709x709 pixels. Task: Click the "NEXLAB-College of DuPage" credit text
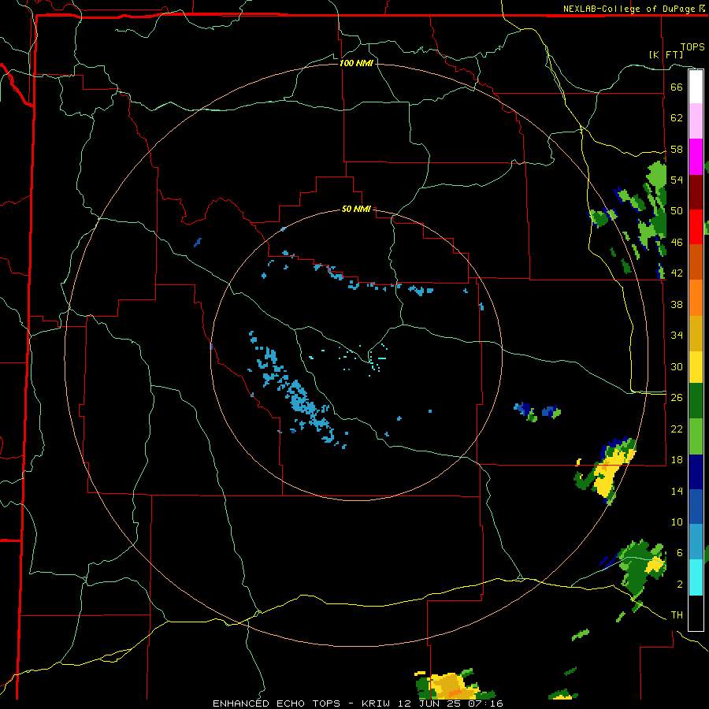point(629,9)
